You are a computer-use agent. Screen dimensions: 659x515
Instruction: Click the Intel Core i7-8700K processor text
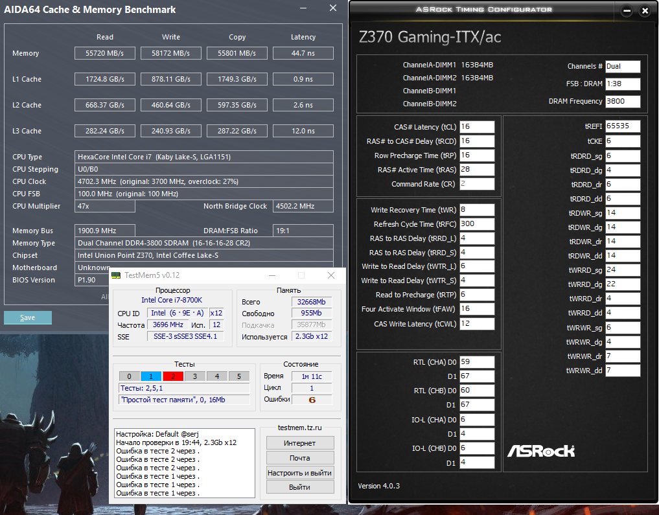pos(172,300)
